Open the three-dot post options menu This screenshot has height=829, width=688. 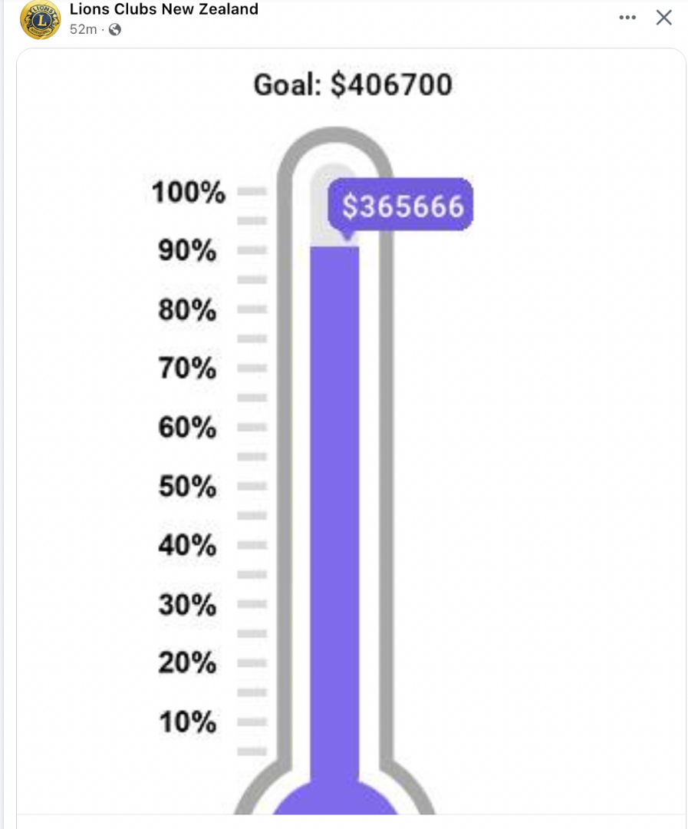pos(627,18)
